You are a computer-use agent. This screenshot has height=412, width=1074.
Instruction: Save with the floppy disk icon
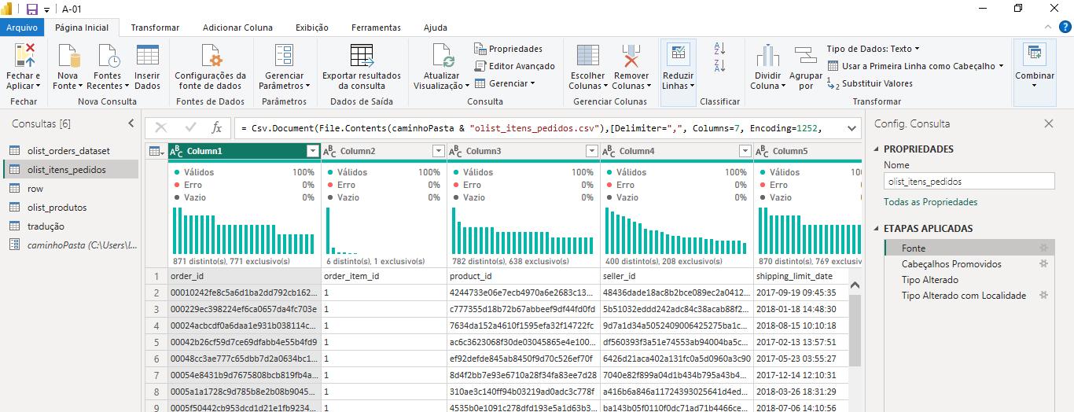click(31, 9)
